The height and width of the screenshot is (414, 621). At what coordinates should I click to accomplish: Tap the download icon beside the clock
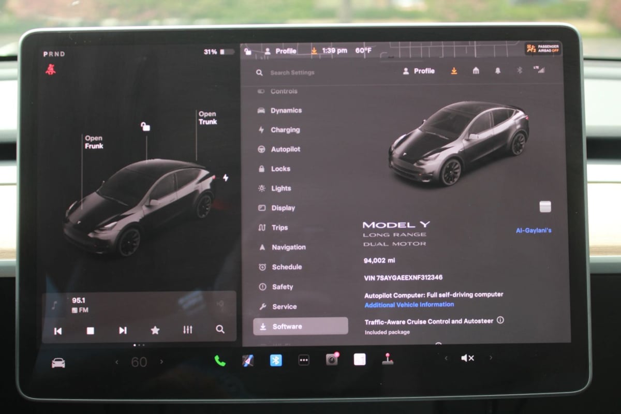(x=314, y=51)
